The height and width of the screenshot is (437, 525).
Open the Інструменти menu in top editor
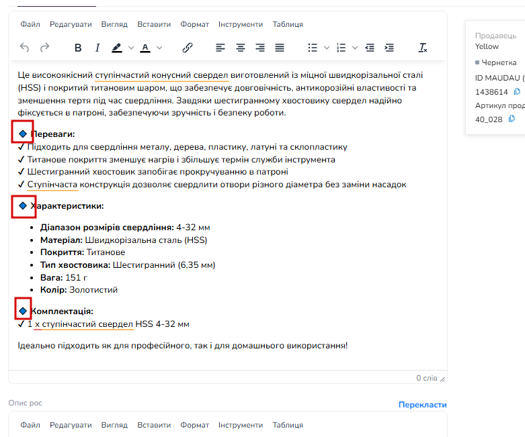tap(241, 24)
